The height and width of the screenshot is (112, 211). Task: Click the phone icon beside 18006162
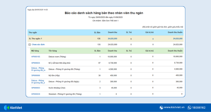coord(189,107)
